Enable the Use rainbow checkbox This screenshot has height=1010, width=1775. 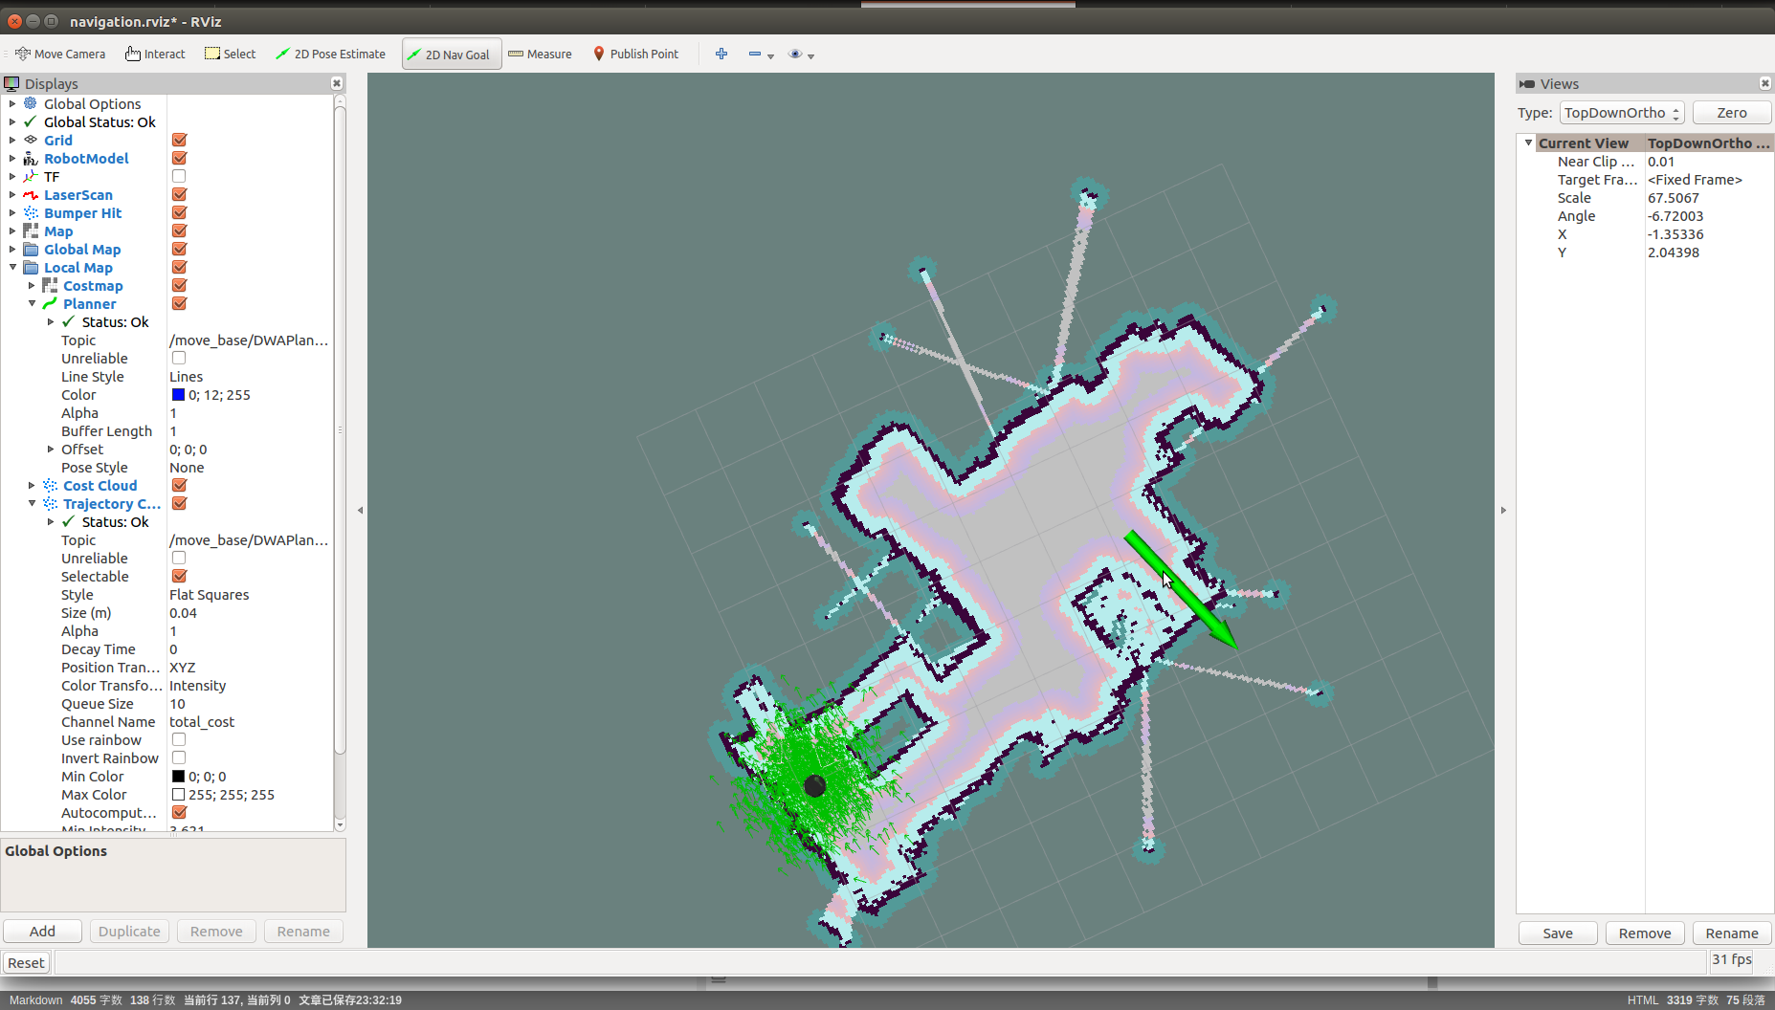point(179,739)
